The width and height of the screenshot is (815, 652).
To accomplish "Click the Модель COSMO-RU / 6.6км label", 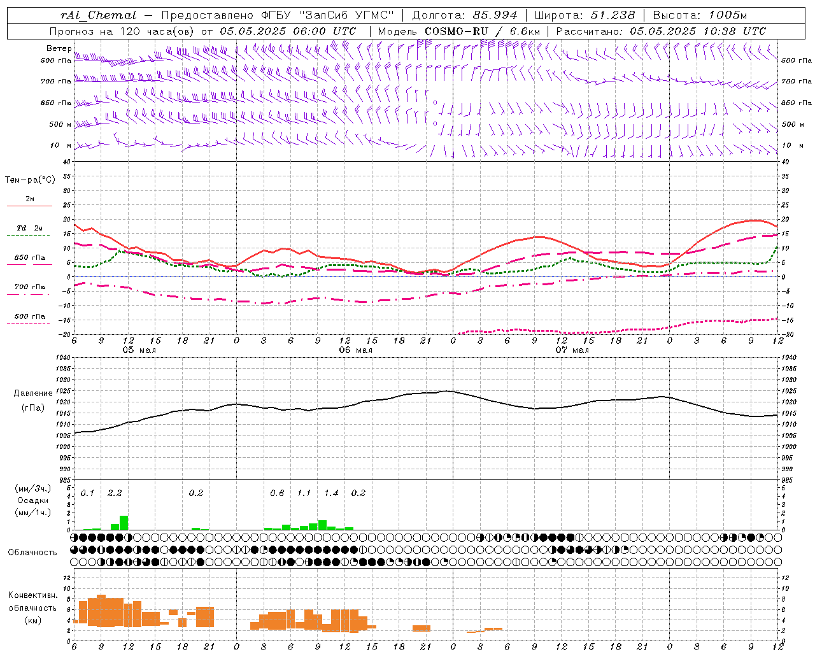I will 458,31.
